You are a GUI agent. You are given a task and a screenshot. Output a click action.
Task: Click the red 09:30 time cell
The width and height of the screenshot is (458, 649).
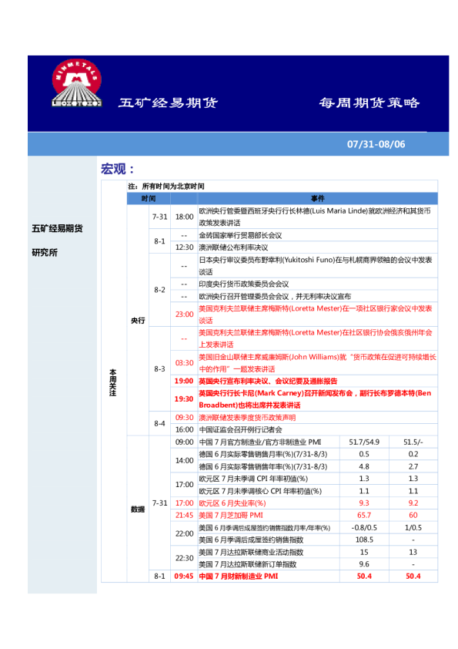(185, 418)
